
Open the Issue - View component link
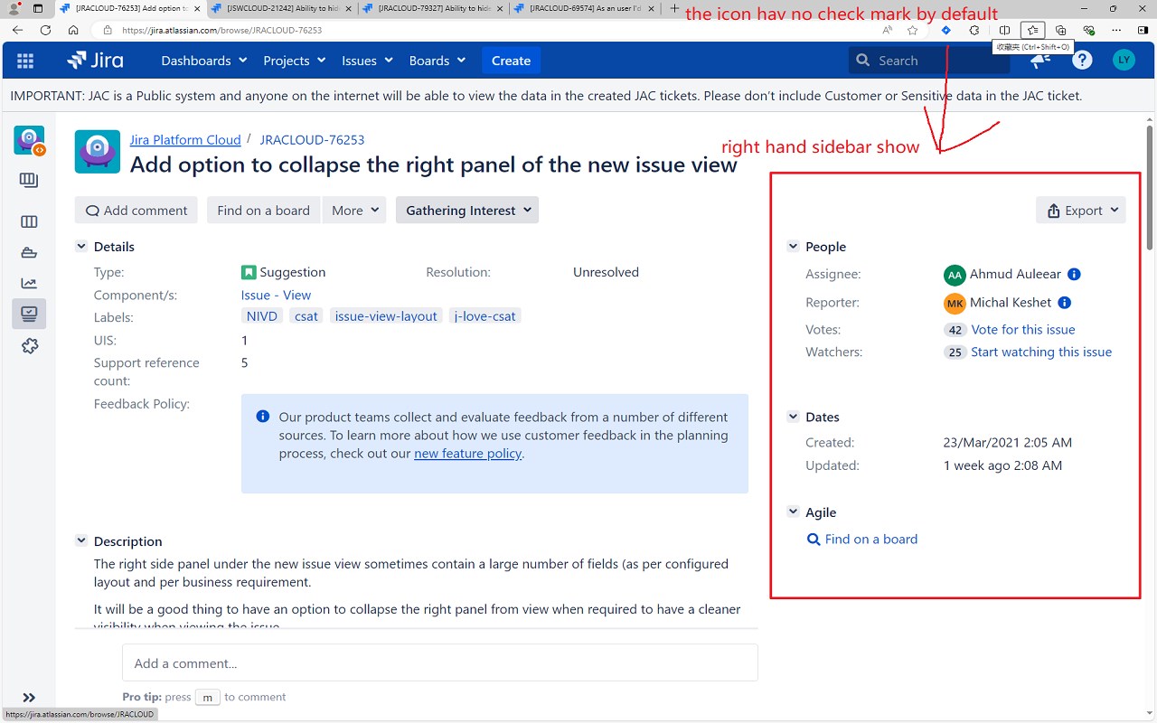[x=276, y=296]
